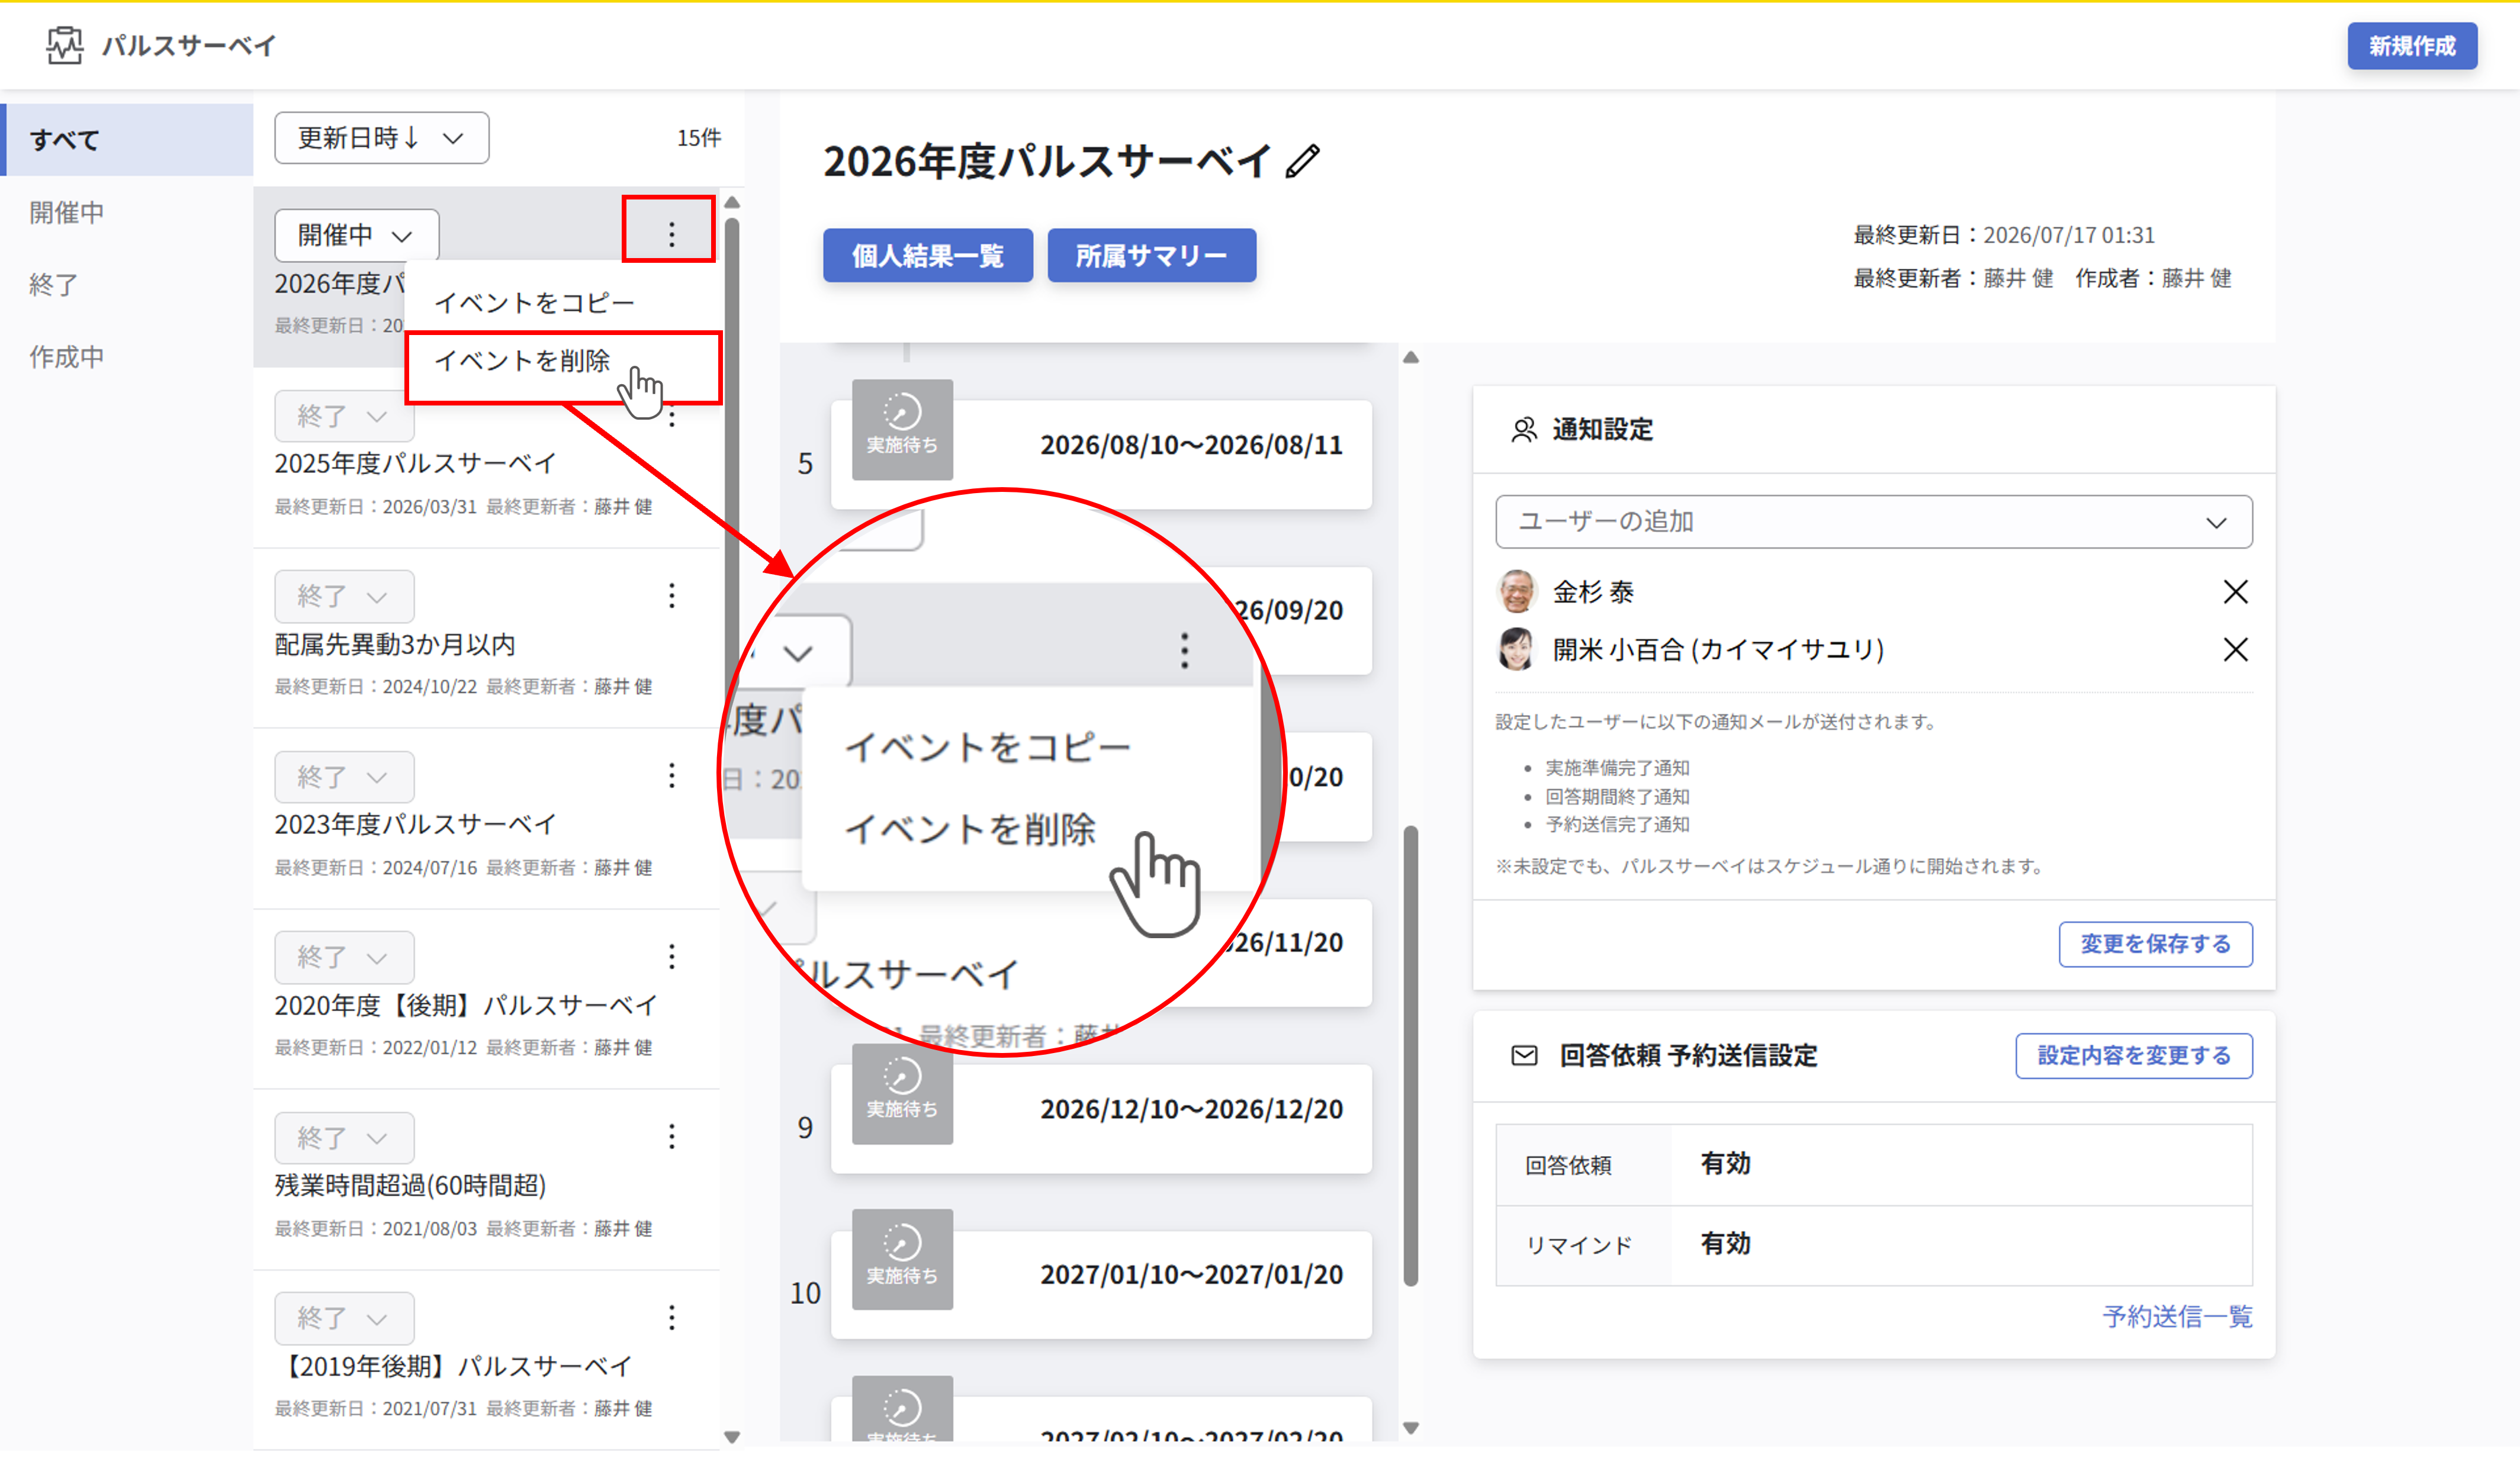Click 実施待ち status icon for round 5
2520x1465 pixels.
[902, 430]
